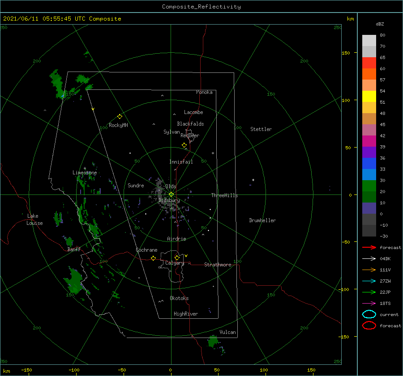
Task: Click the Strathmore label
Action: click(218, 265)
